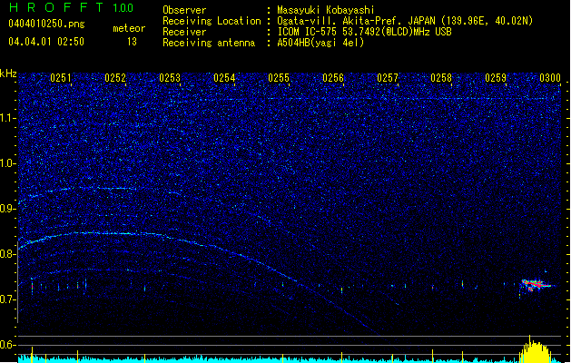The height and width of the screenshot is (363, 571).
Task: Click the 0254 time marker
Action: tap(224, 78)
